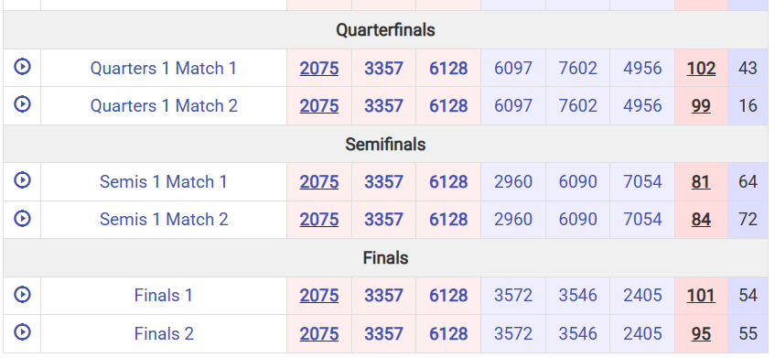Open team 2405 in Finals 2 row
Image resolution: width=775 pixels, height=358 pixels.
[642, 334]
